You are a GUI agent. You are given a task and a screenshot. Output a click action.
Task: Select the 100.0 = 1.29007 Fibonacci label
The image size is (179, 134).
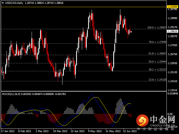click(x=157, y=28)
